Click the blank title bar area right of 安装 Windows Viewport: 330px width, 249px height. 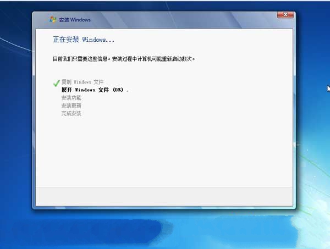coord(182,20)
